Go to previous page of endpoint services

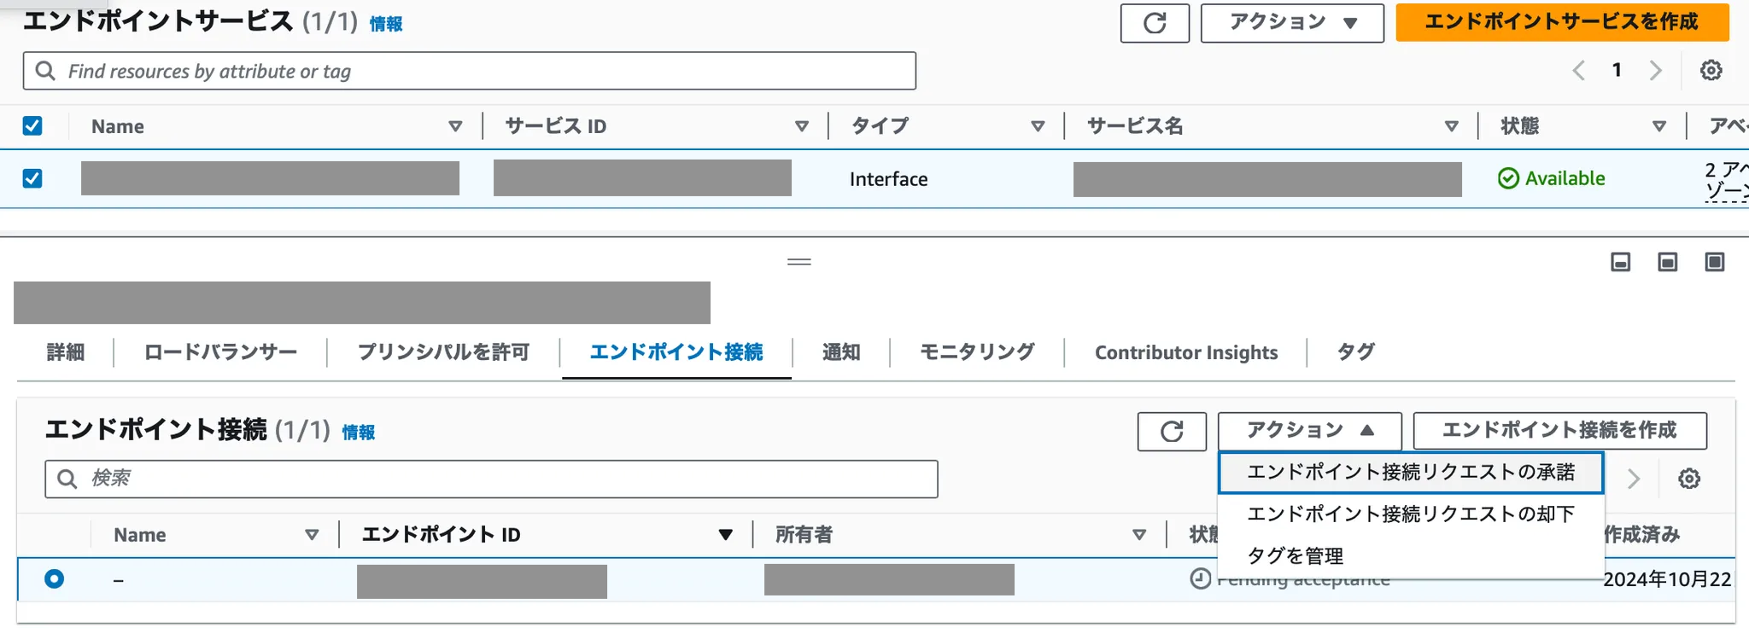click(x=1579, y=70)
